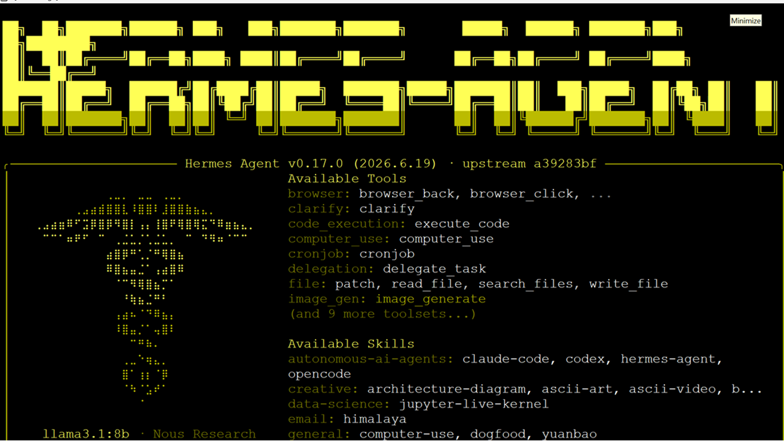The height and width of the screenshot is (441, 784).
Task: Click the "delegation:" toolset label
Action: [331, 269]
